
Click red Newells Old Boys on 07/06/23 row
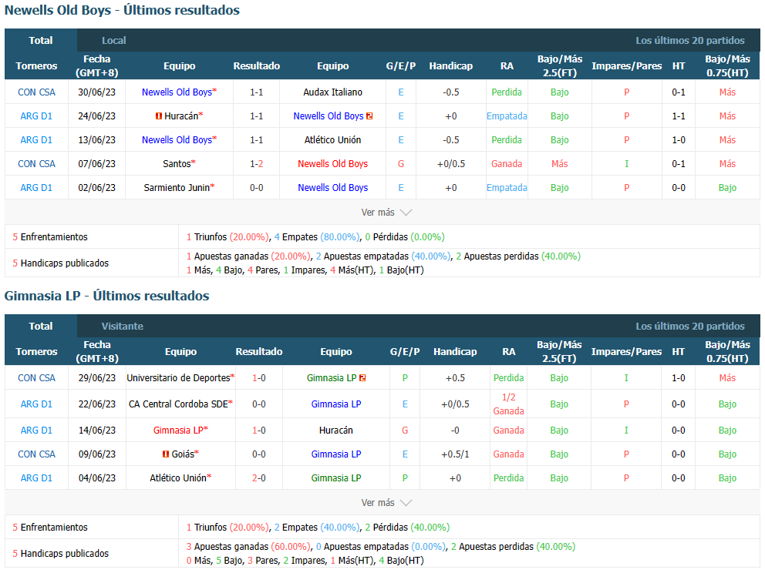coord(332,164)
